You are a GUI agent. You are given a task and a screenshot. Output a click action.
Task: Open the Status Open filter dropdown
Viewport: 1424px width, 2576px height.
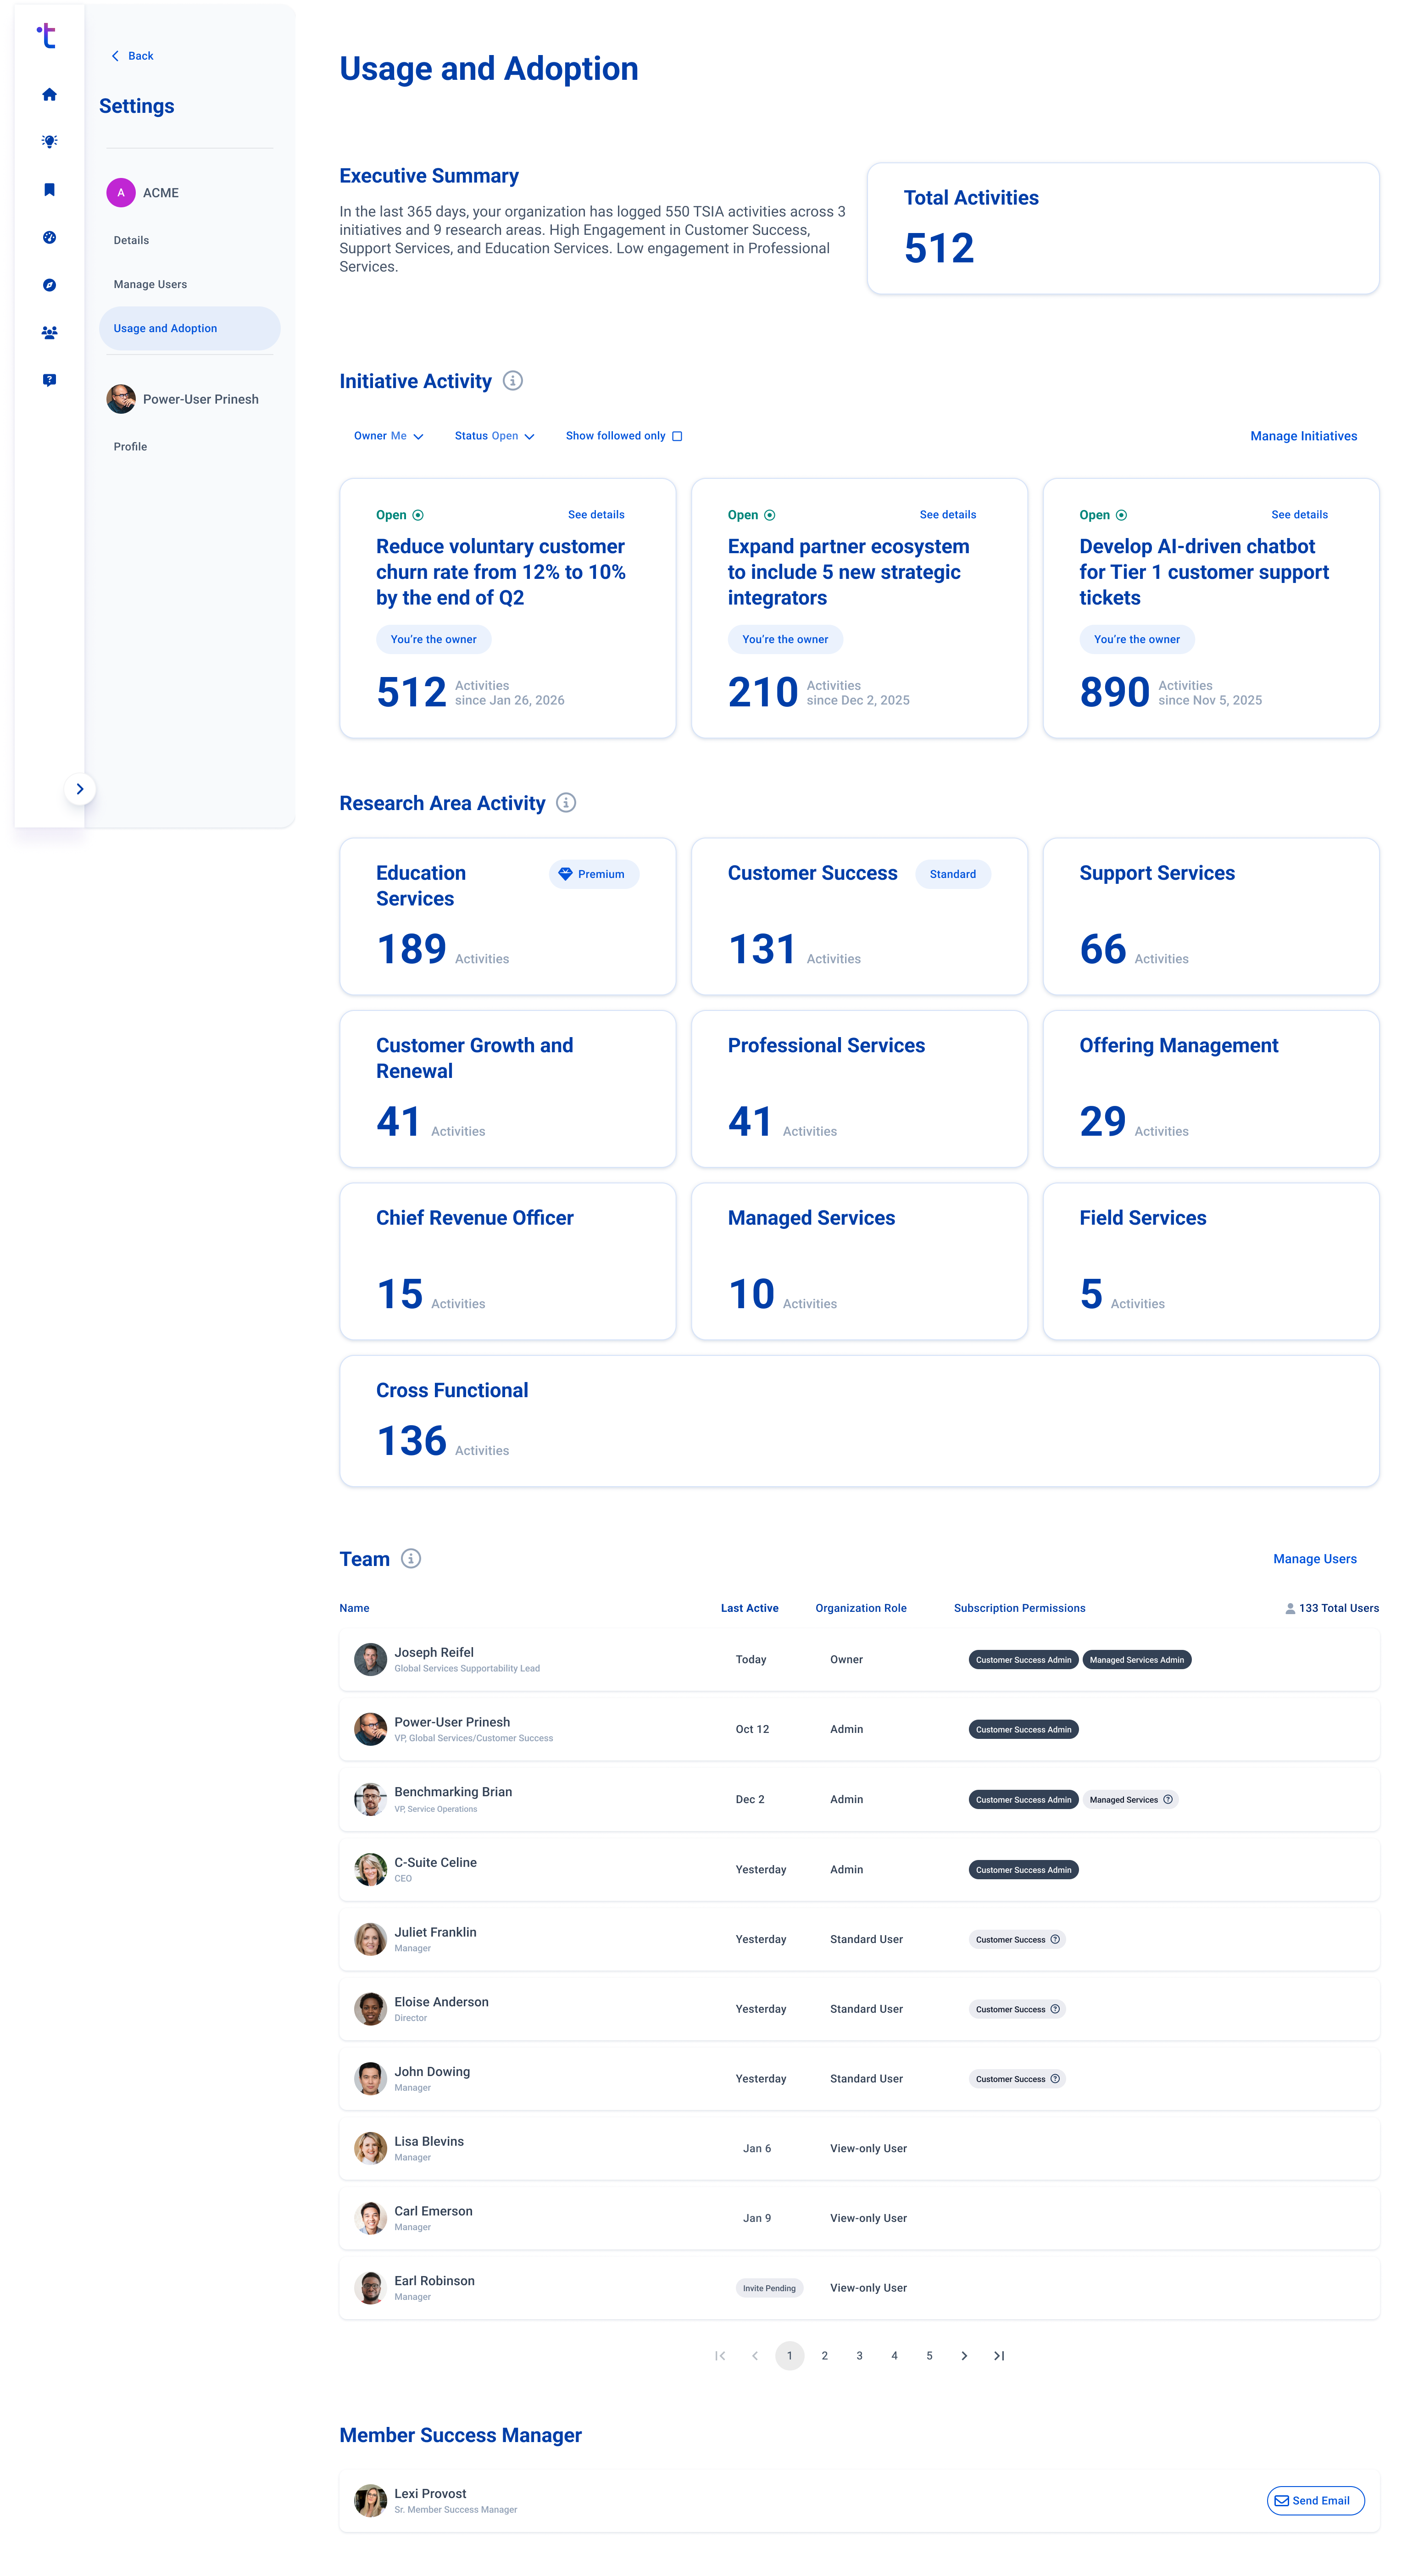tap(495, 436)
